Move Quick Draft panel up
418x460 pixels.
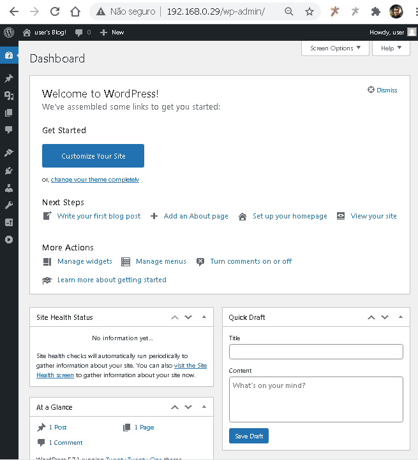pyautogui.click(x=371, y=317)
